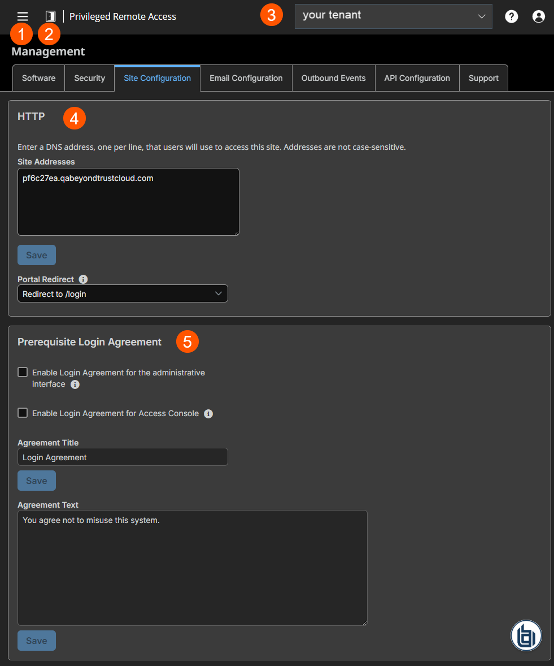554x666 pixels.
Task: Open the Outbound Events tab
Action: [333, 78]
